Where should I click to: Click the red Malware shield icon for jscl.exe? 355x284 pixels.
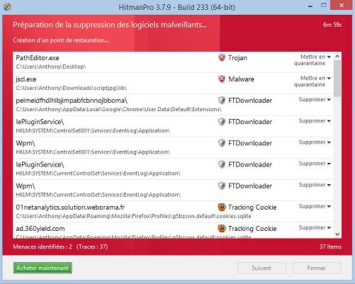pos(222,79)
